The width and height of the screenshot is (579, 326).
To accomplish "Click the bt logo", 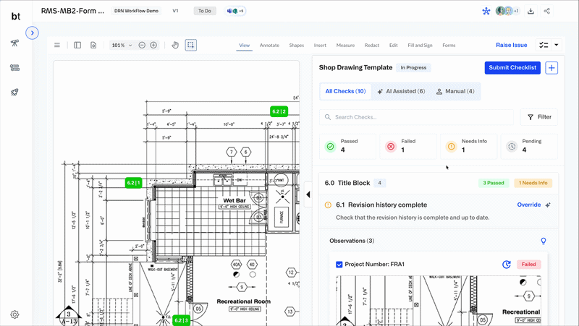I will pos(16,16).
